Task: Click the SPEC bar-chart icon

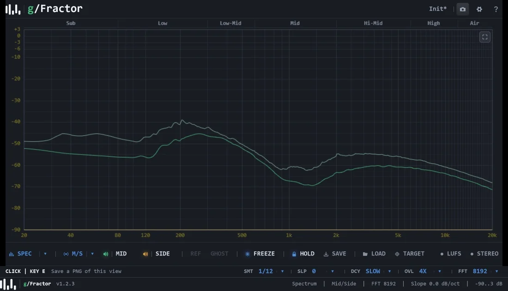Action: (x=12, y=254)
